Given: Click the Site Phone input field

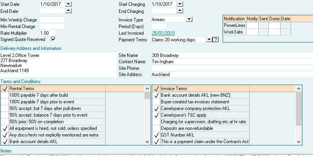Looking at the screenshot, I should [231, 68].
